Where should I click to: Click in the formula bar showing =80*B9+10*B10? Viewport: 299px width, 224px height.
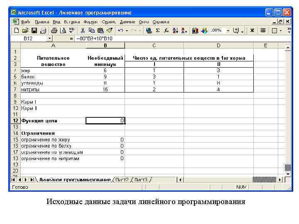pyautogui.click(x=183, y=39)
